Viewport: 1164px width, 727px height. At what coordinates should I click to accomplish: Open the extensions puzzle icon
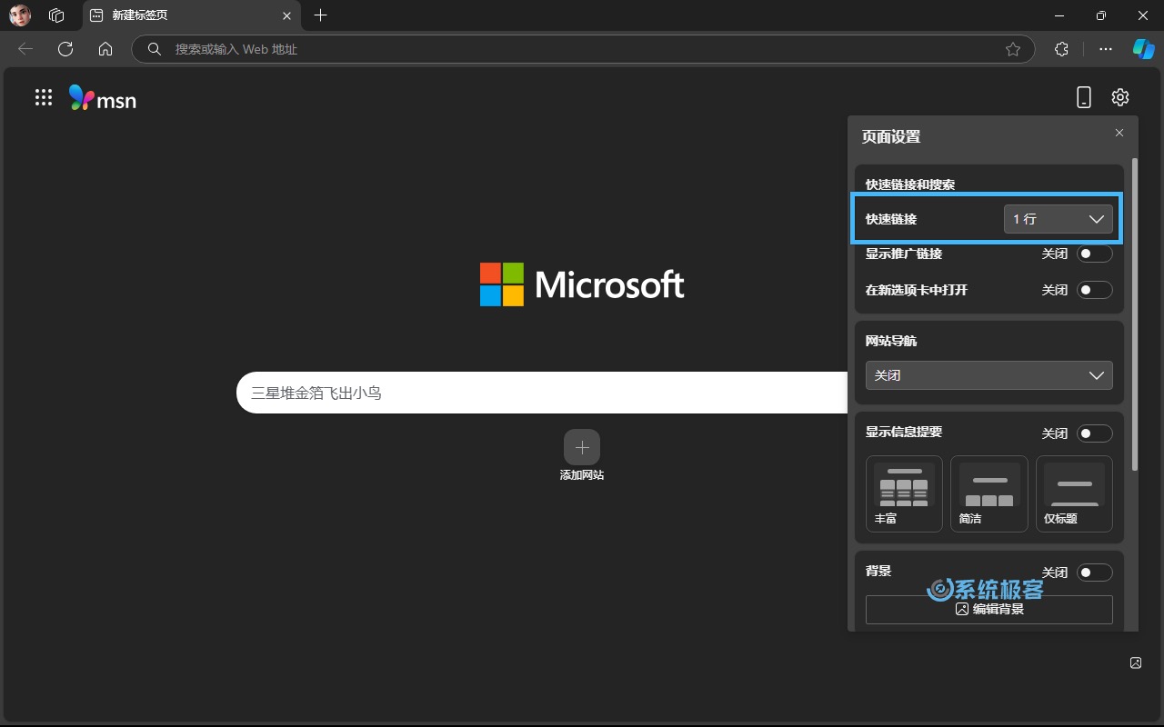click(x=1061, y=49)
